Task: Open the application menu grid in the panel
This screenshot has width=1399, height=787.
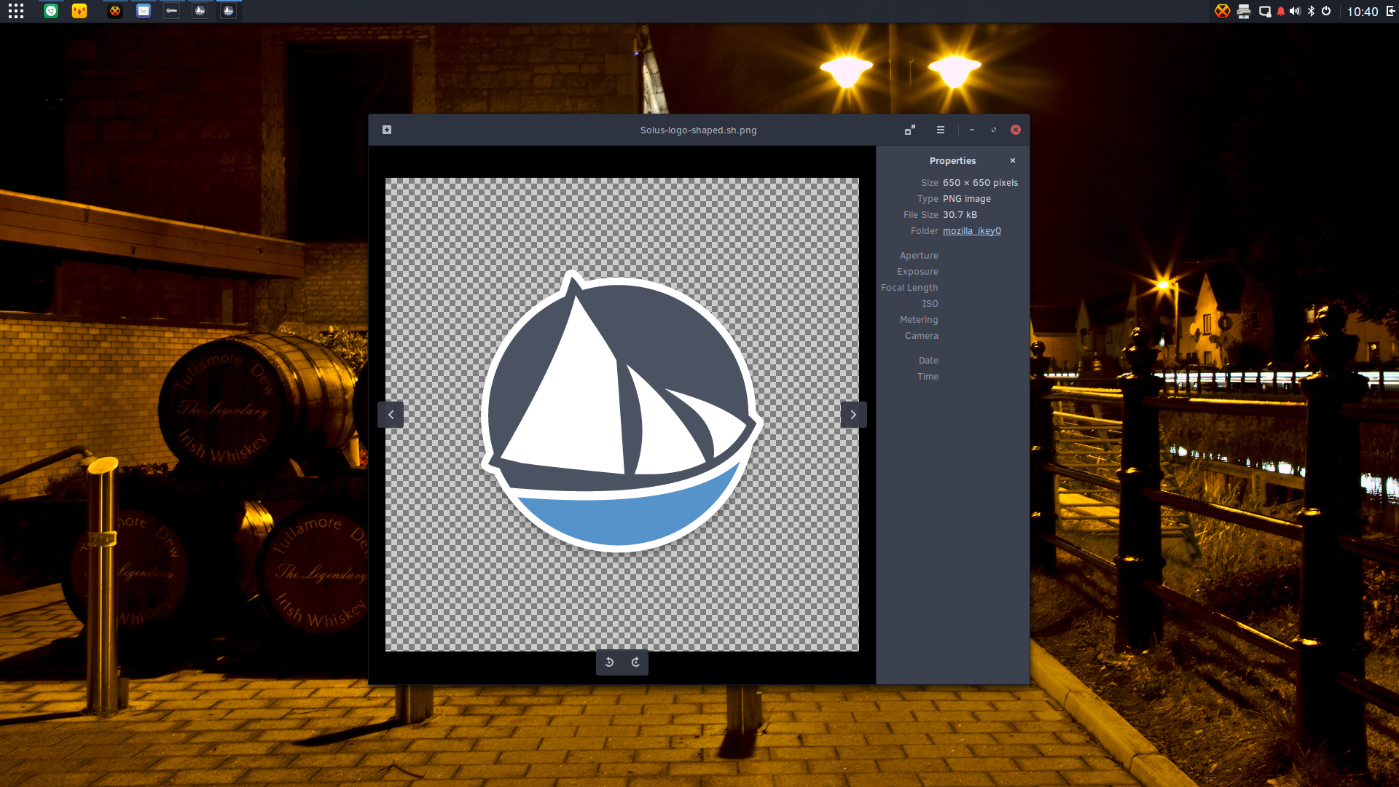Action: click(x=16, y=11)
